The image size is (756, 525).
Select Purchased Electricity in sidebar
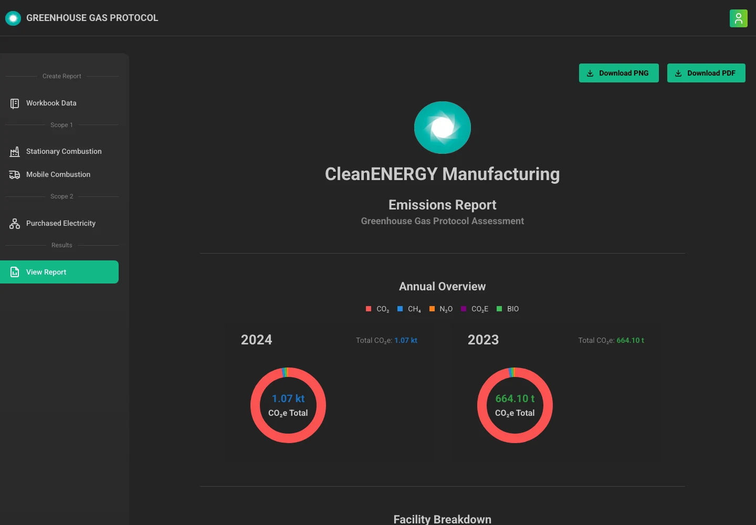tap(59, 224)
